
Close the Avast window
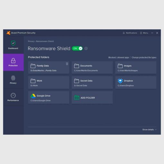(157, 33)
